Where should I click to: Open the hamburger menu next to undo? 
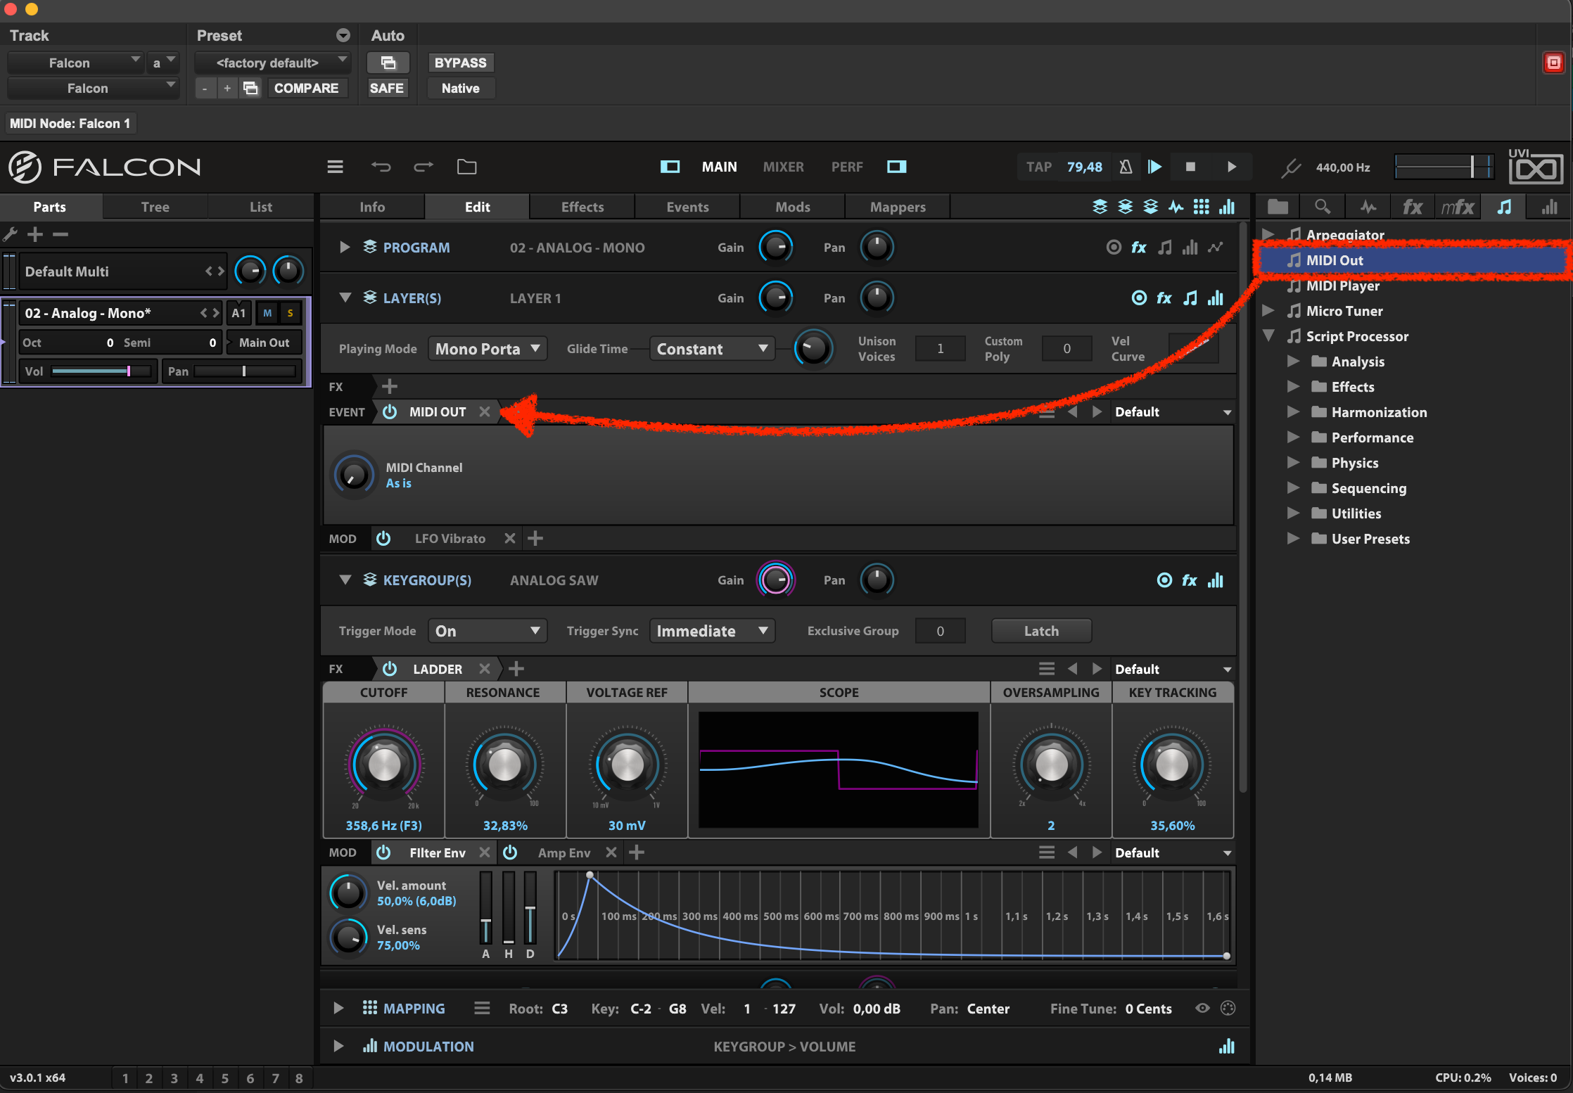(x=335, y=167)
